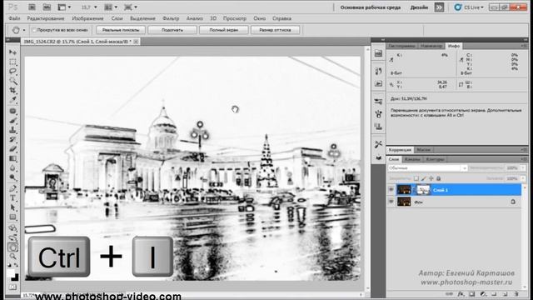Select the Lasso tool
The height and width of the screenshot is (300, 533).
coord(13,72)
